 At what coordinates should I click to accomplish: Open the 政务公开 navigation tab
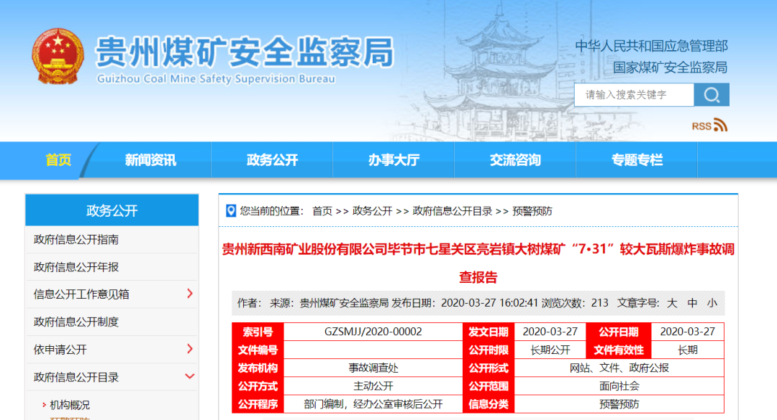click(272, 160)
